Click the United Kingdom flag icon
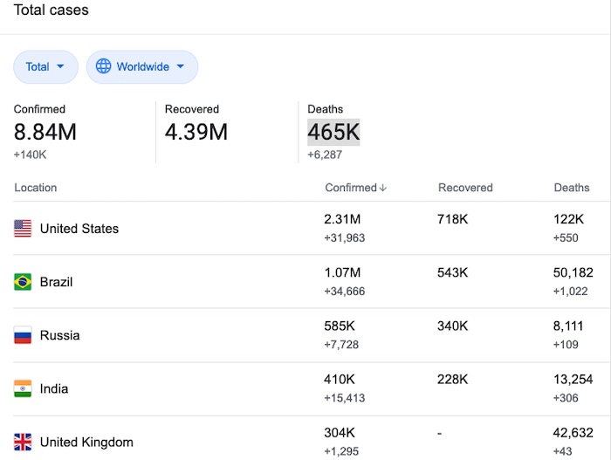The image size is (611, 460). (x=23, y=442)
